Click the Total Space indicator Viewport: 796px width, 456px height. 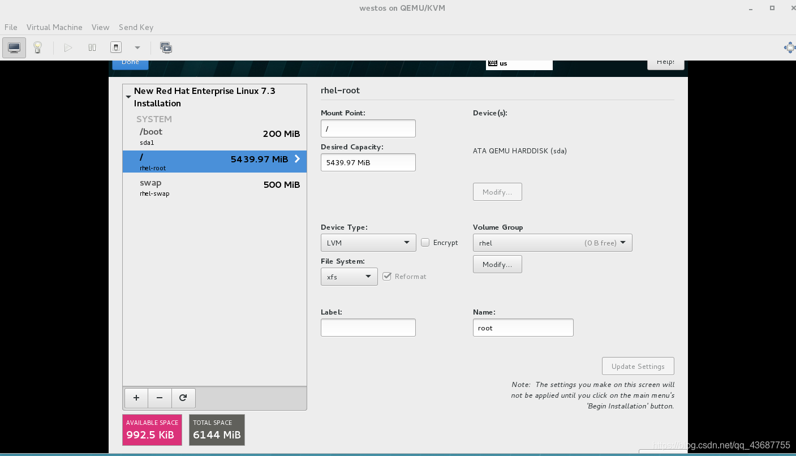tap(217, 430)
